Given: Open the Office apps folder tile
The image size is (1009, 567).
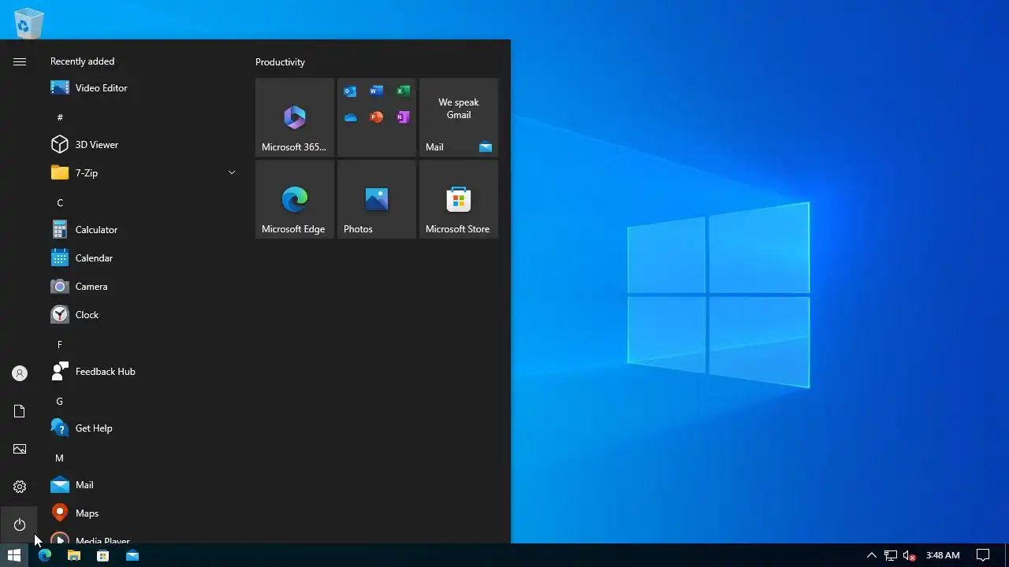Looking at the screenshot, I should point(377,117).
